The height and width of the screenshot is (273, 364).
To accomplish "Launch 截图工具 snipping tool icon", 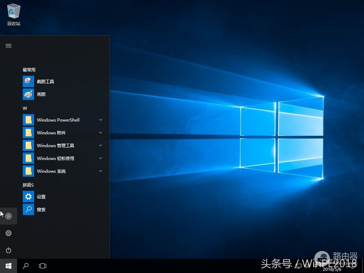I will point(28,81).
